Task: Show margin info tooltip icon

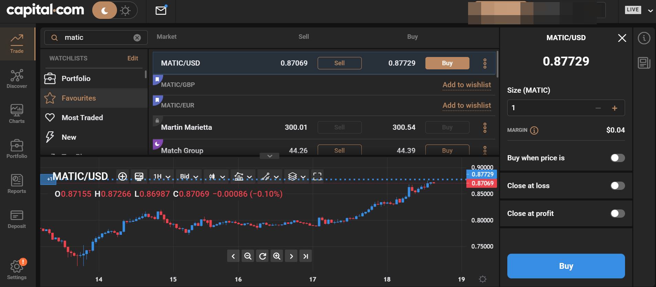Action: pos(534,130)
